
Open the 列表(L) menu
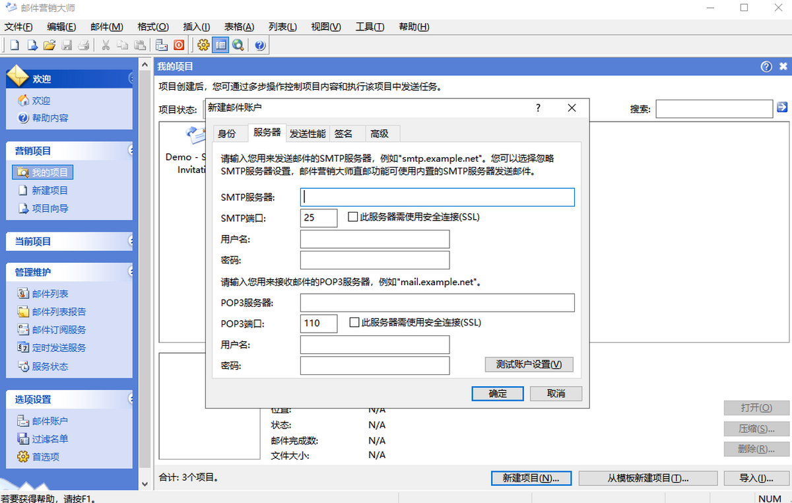[282, 27]
